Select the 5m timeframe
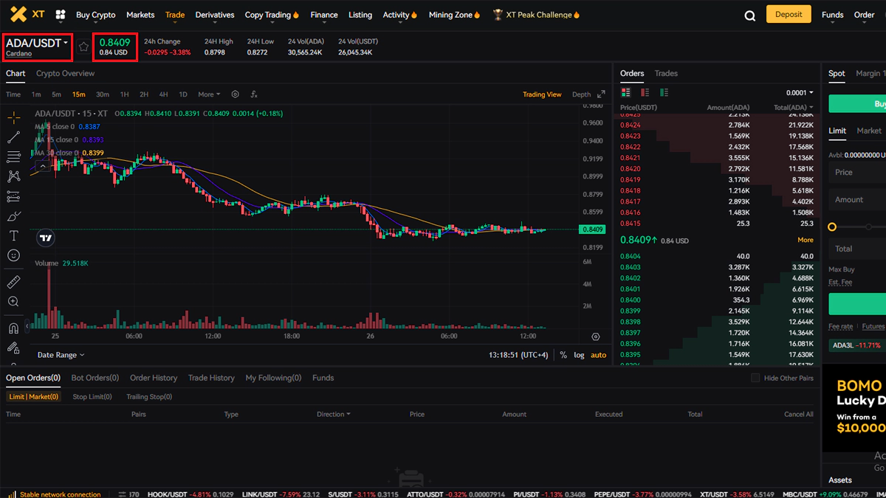The height and width of the screenshot is (498, 886). point(57,94)
